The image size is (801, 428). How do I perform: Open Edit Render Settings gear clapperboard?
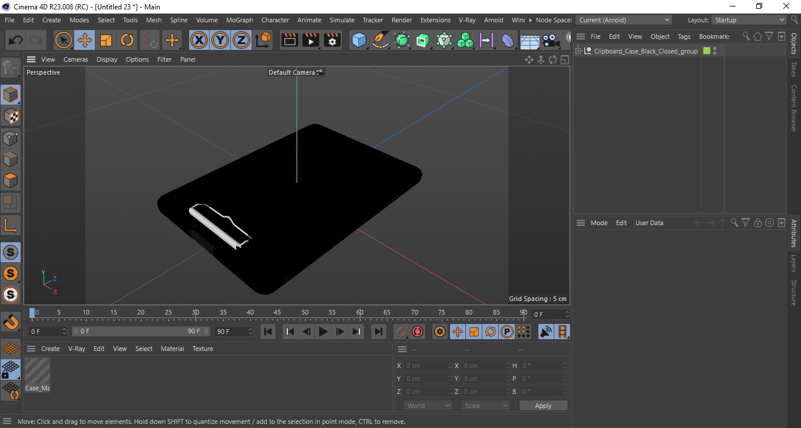[x=333, y=40]
